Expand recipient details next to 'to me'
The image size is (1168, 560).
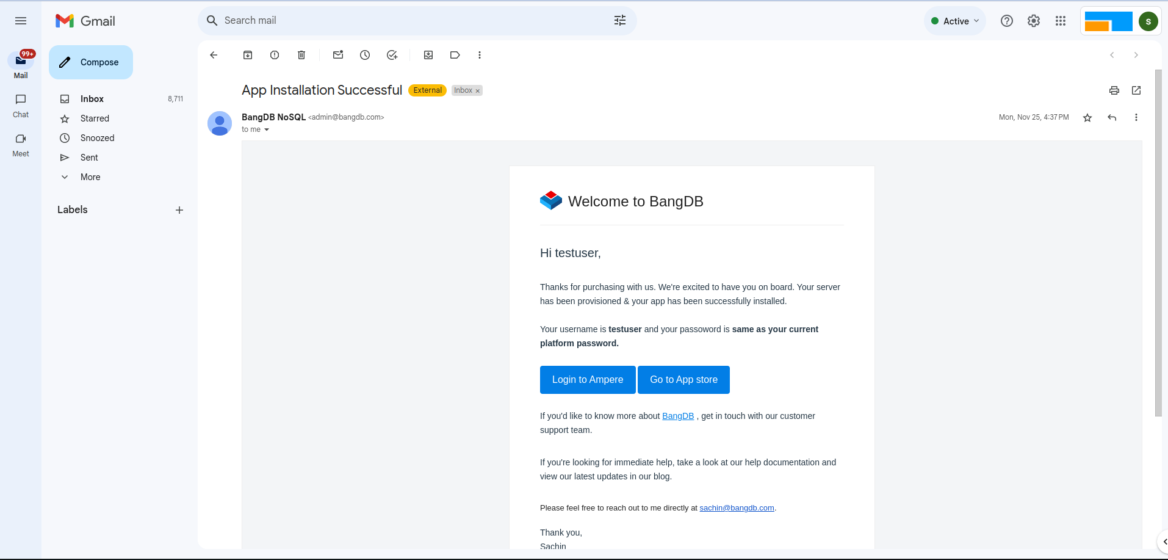tap(267, 129)
